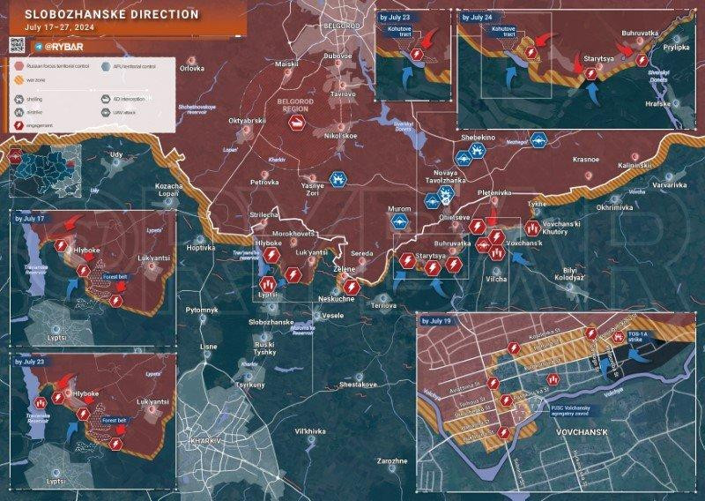705x501 pixels.
Task: Click the 'Dubovoe' label
Action: (338, 56)
